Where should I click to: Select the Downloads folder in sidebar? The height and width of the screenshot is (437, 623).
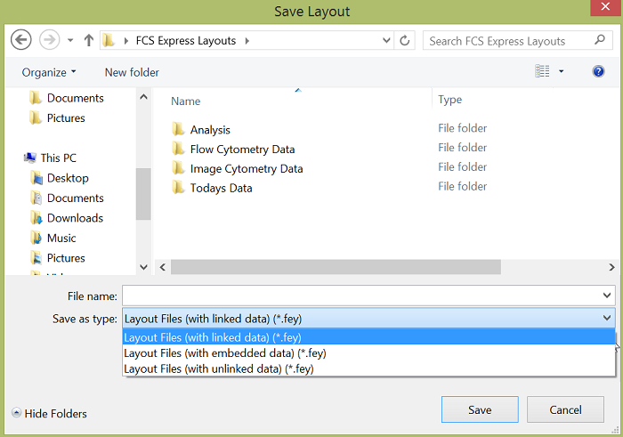point(75,218)
